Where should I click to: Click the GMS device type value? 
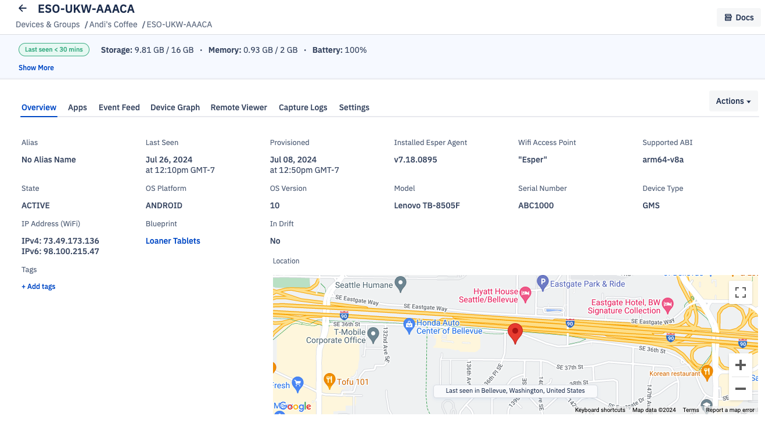(x=651, y=205)
